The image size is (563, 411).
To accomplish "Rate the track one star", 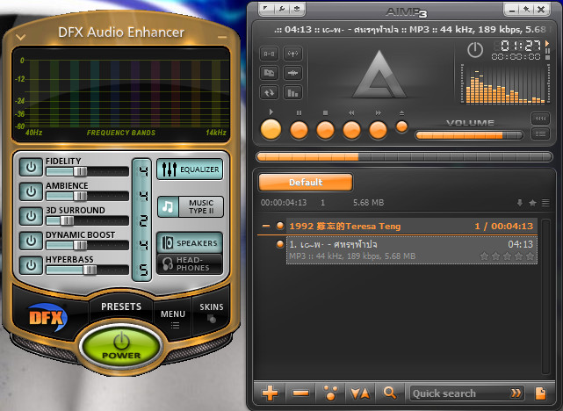I will [484, 256].
